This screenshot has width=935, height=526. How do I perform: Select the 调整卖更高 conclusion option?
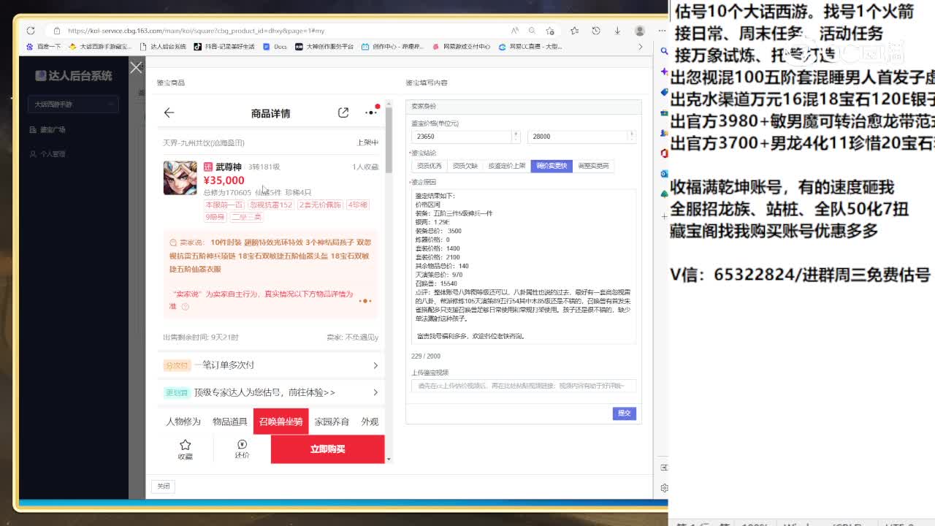[593, 166]
